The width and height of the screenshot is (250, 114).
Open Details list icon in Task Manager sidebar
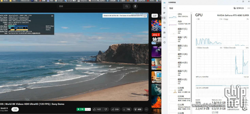[164, 37]
